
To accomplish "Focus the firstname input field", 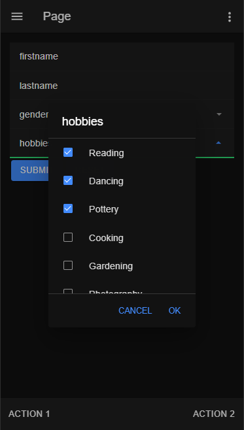I will coord(122,56).
